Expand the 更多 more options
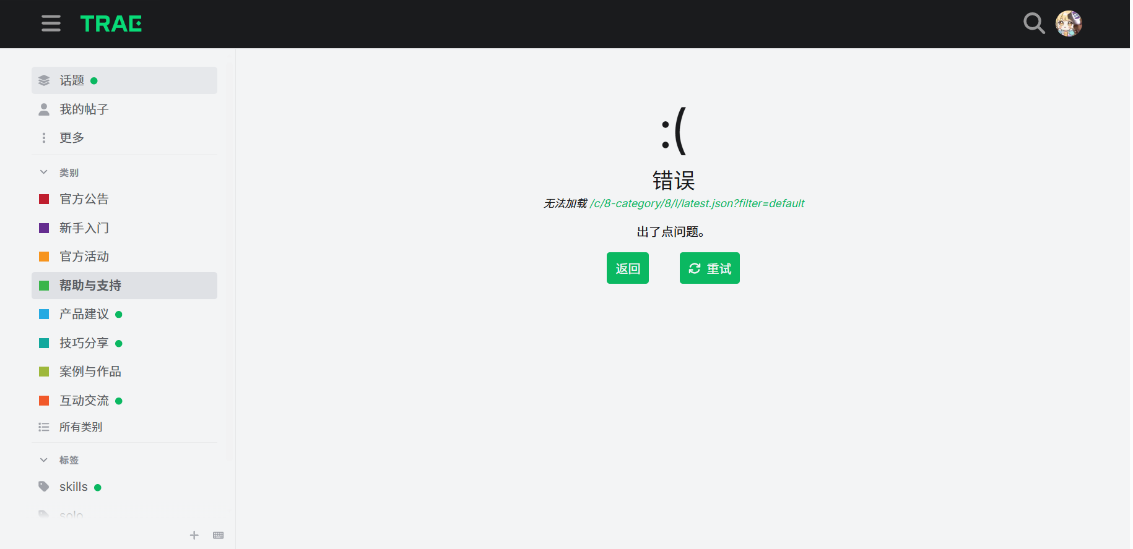 pyautogui.click(x=124, y=138)
